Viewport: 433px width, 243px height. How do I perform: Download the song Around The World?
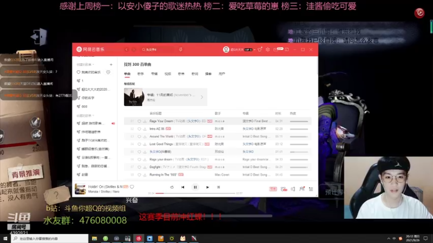click(145, 137)
